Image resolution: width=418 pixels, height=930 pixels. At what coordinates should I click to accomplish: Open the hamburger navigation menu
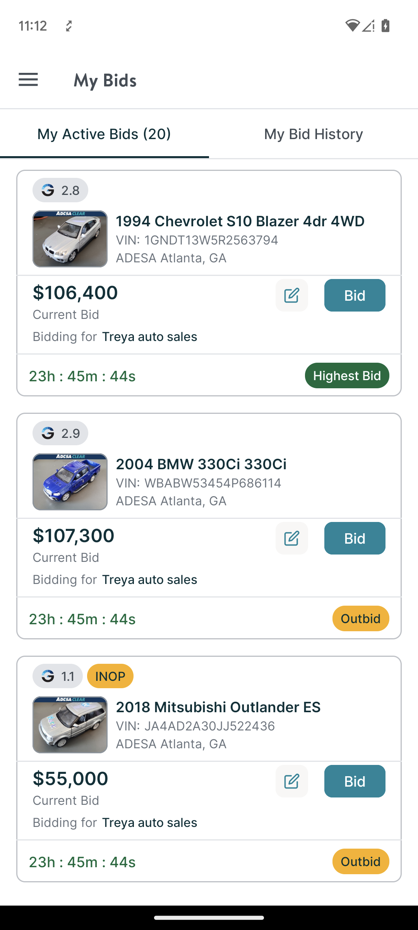28,80
